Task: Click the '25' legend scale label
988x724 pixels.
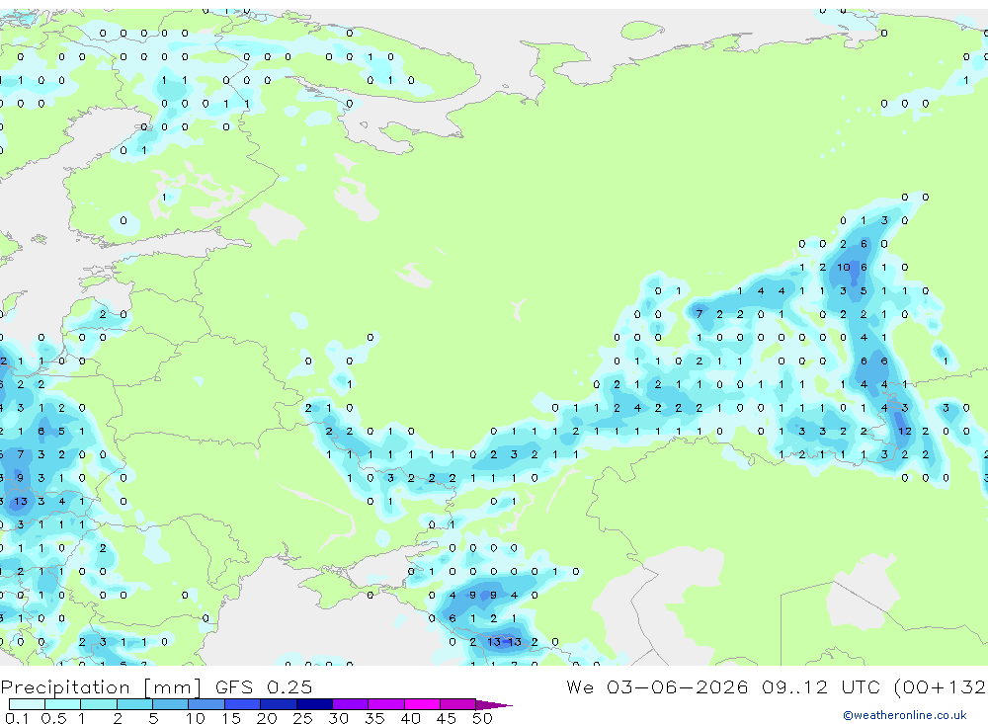Action: (303, 718)
